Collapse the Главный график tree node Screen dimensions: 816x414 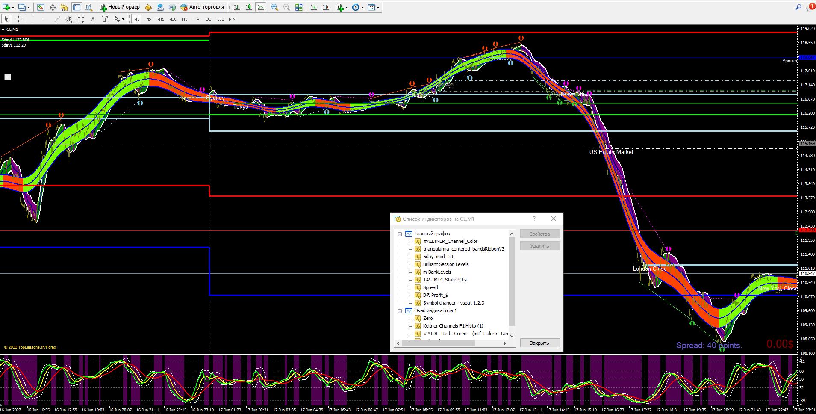click(x=400, y=234)
